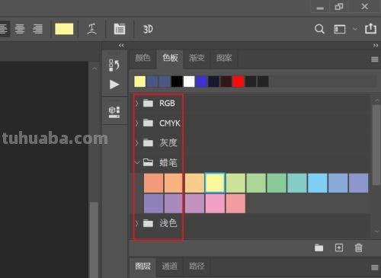
Task: Create new swatch group folder icon
Action: pos(319,248)
